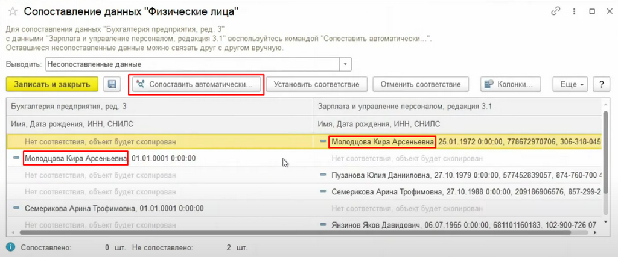Open the Выводить dropdown arrow

pos(346,64)
